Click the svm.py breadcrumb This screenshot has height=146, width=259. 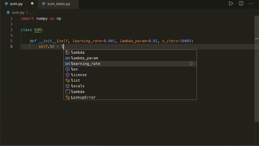click(x=18, y=13)
